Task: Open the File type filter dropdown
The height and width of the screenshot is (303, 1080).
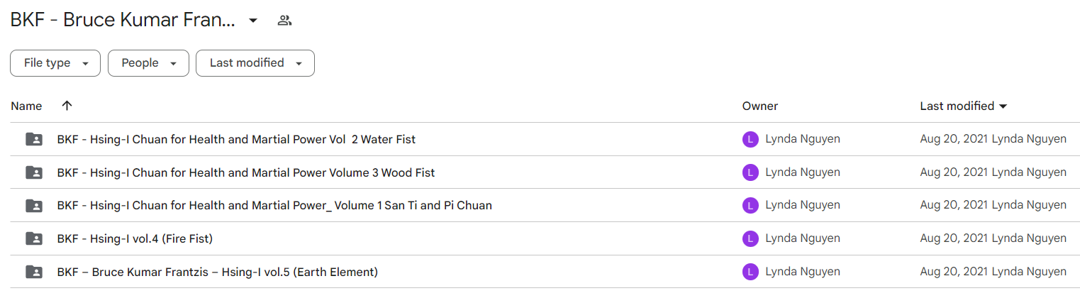Action: [55, 63]
